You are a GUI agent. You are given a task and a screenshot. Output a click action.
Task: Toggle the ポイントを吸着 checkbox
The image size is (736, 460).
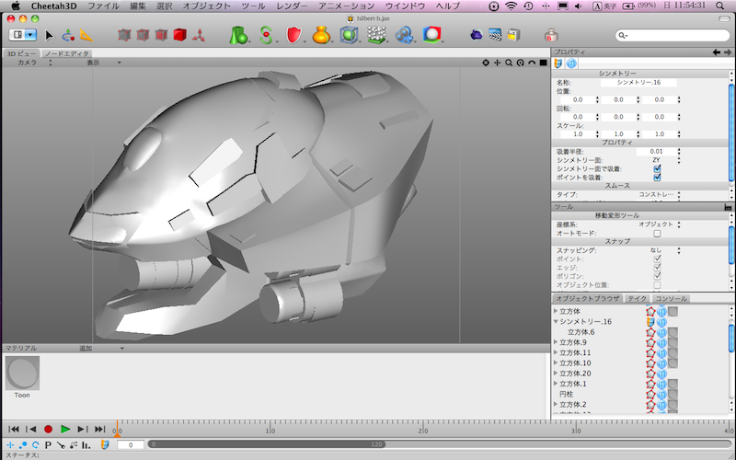coord(657,178)
